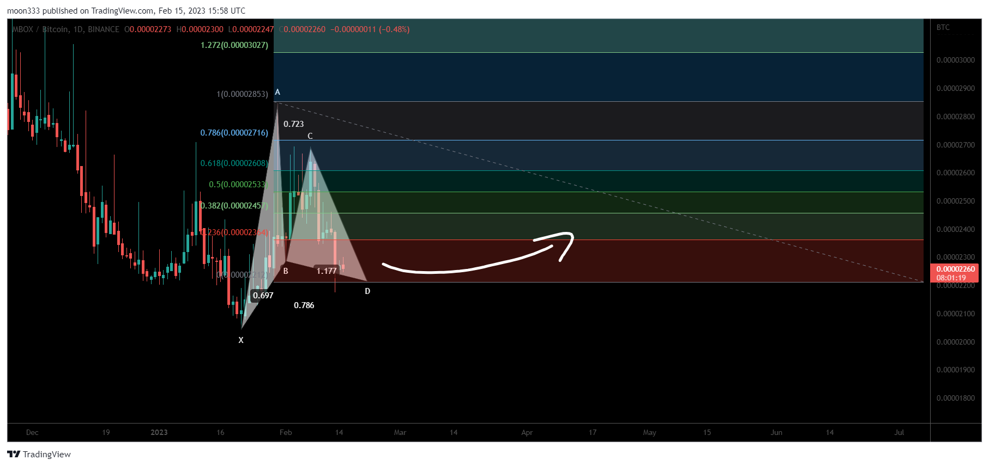Click the high value H0.00002300
The height and width of the screenshot is (466, 989).
(200, 29)
